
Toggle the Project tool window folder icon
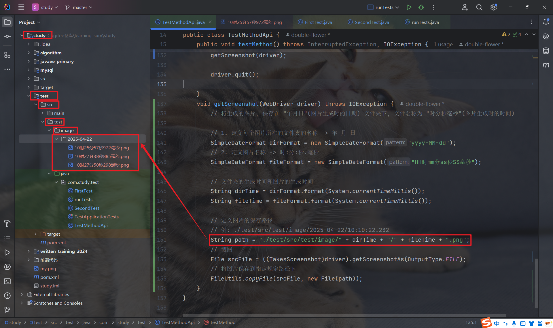[x=7, y=22]
